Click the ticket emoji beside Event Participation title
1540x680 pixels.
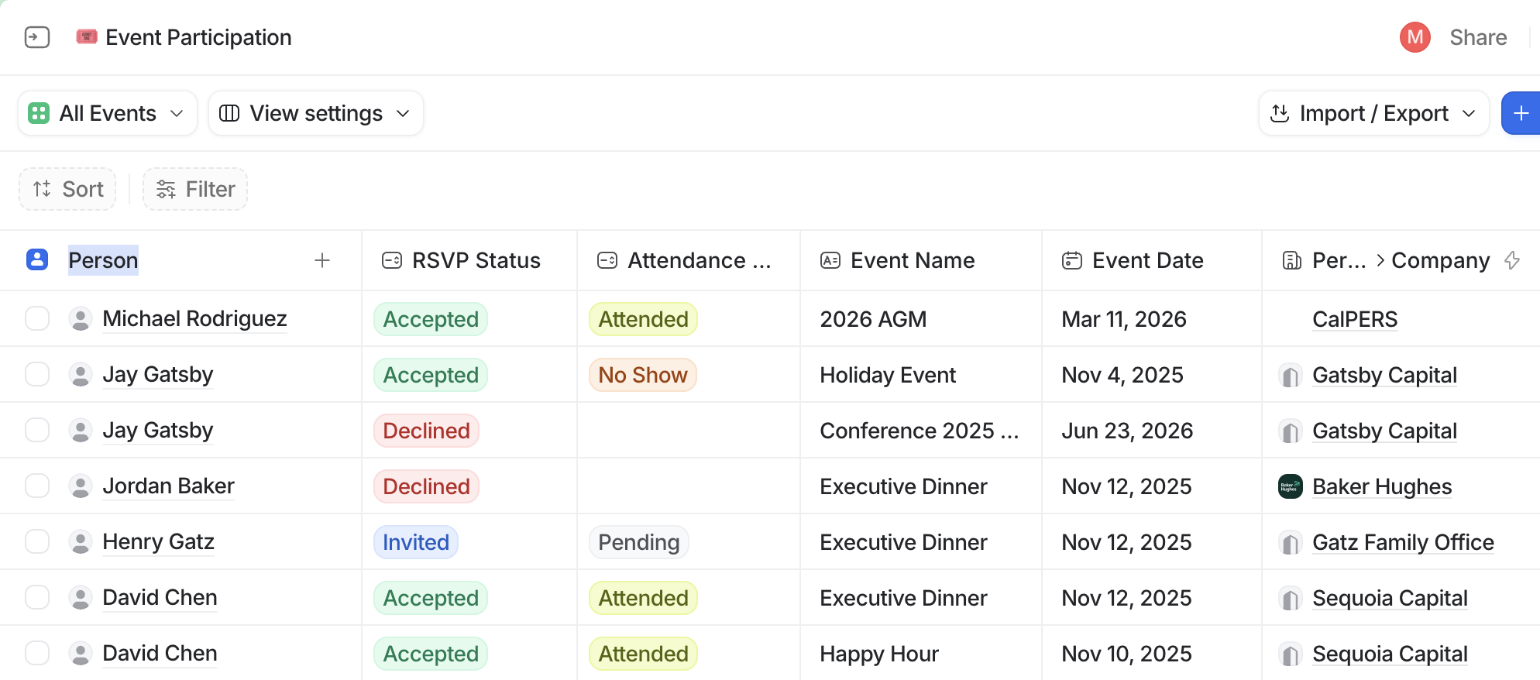(87, 36)
